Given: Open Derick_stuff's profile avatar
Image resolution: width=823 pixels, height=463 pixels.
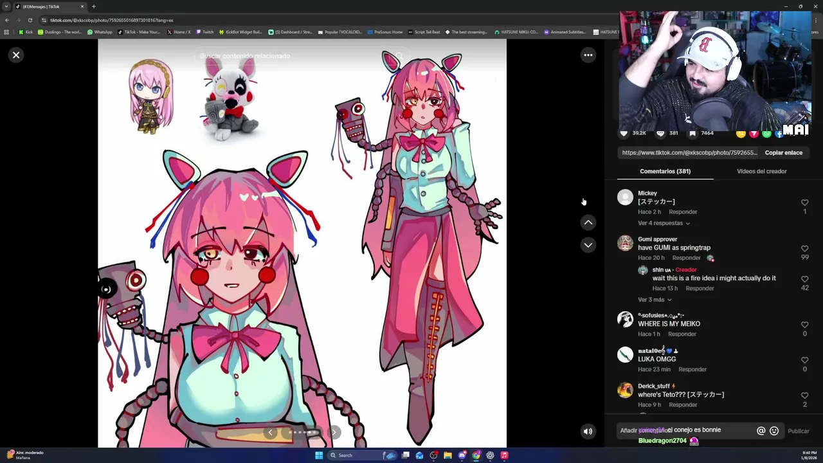Looking at the screenshot, I should click(625, 390).
